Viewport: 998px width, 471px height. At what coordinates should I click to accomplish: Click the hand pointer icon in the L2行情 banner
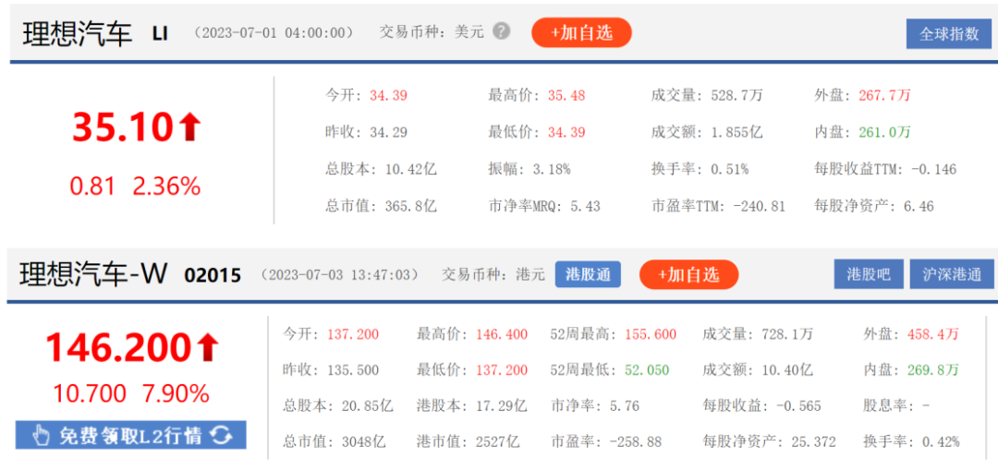[x=40, y=436]
